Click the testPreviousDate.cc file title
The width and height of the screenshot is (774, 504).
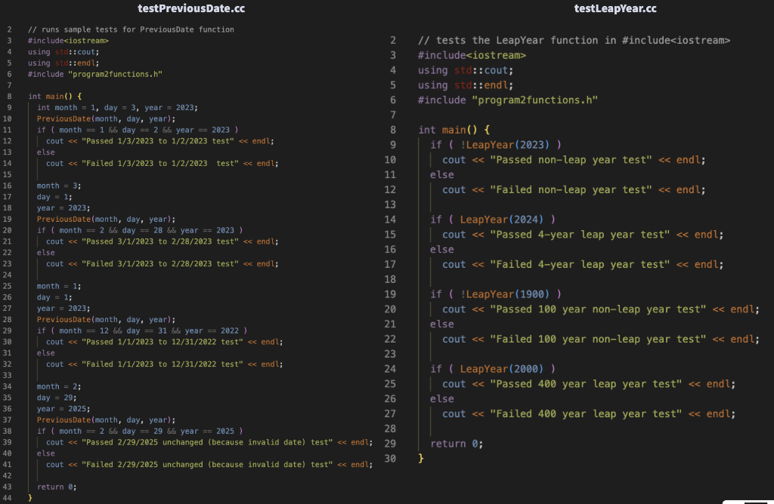pyautogui.click(x=191, y=8)
